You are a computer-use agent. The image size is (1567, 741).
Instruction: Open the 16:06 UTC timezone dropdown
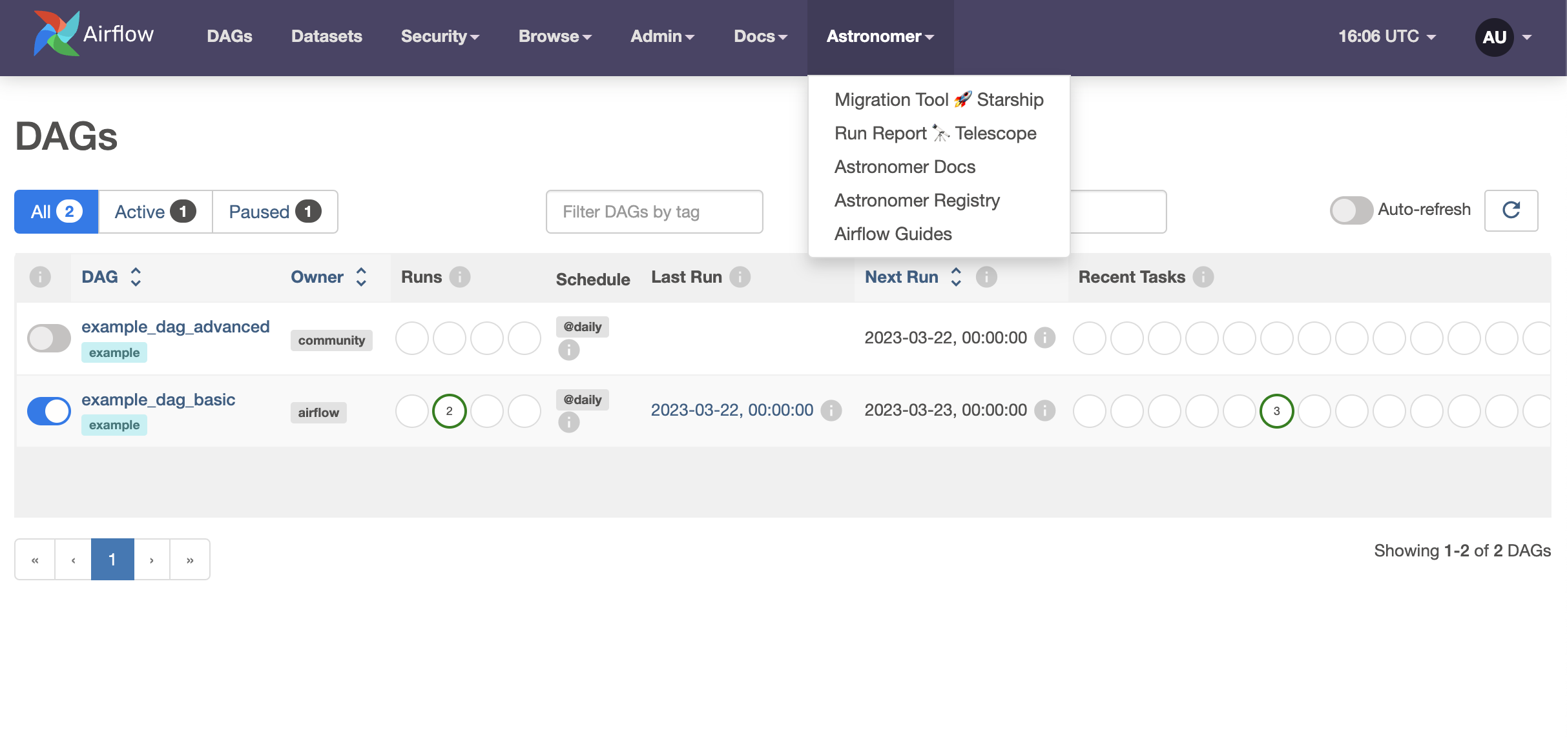coord(1387,36)
